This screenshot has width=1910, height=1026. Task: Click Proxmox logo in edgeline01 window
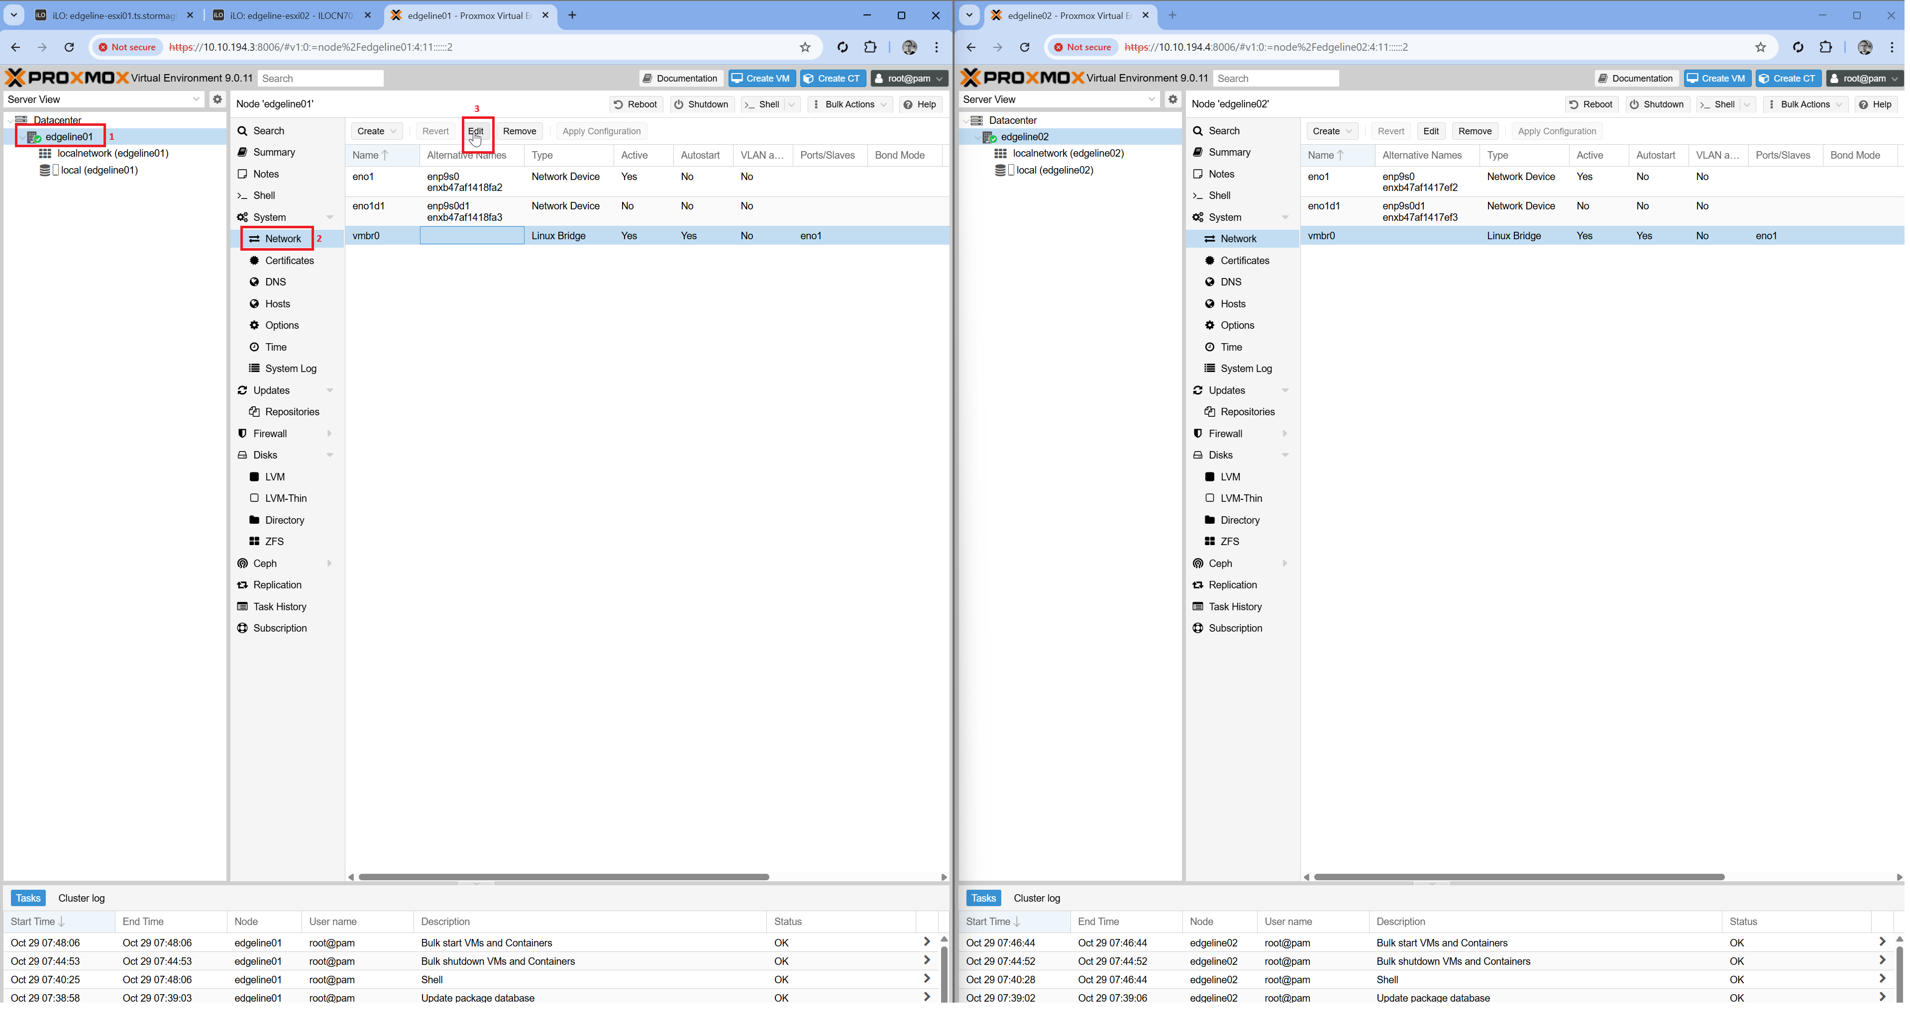point(67,78)
